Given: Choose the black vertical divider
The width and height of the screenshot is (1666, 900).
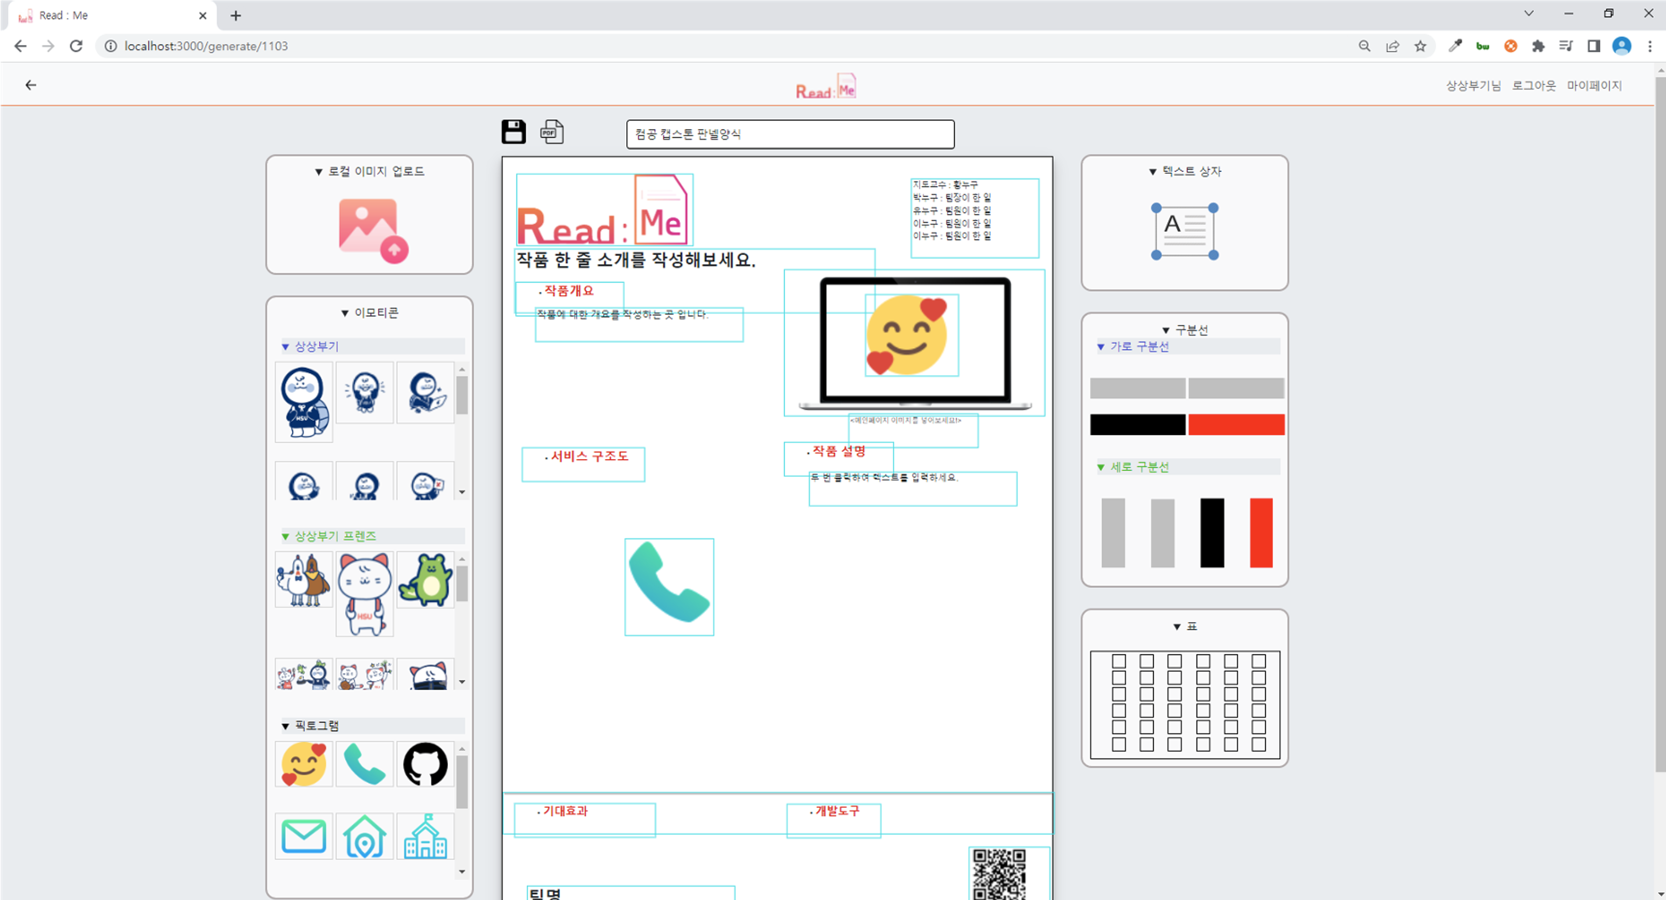Looking at the screenshot, I should pyautogui.click(x=1212, y=533).
